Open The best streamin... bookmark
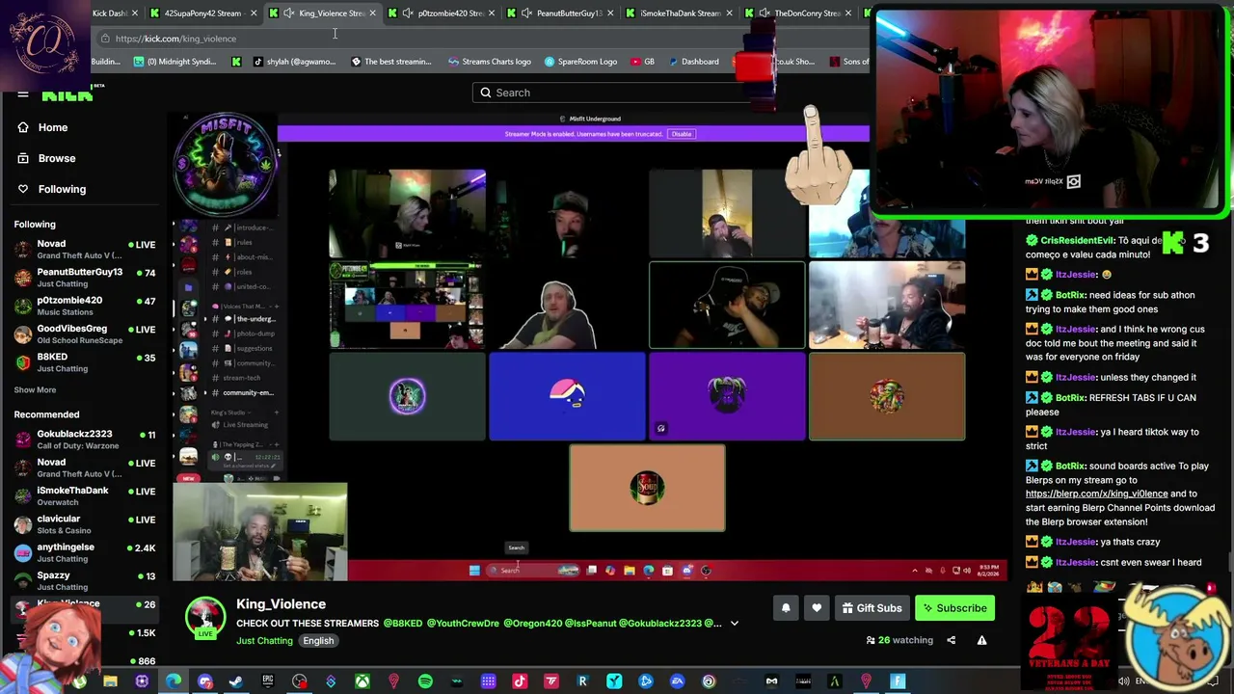1234x694 pixels. point(390,62)
